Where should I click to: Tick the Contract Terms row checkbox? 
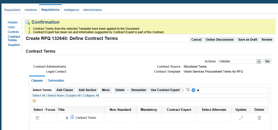(38, 118)
